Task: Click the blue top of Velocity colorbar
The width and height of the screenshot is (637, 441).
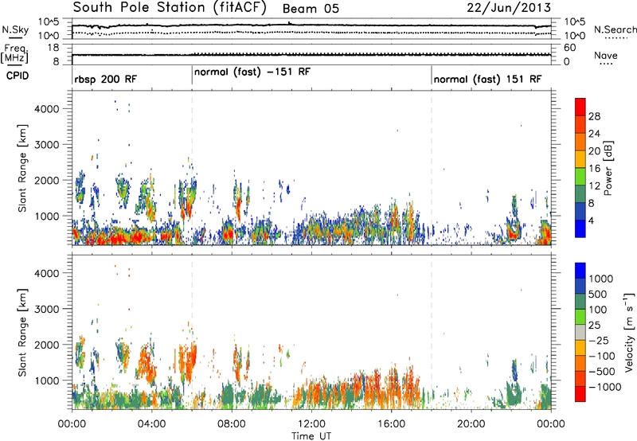Action: click(x=580, y=271)
